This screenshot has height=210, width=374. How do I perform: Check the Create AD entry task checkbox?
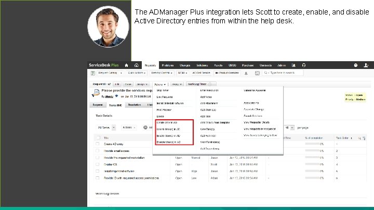[97, 144]
